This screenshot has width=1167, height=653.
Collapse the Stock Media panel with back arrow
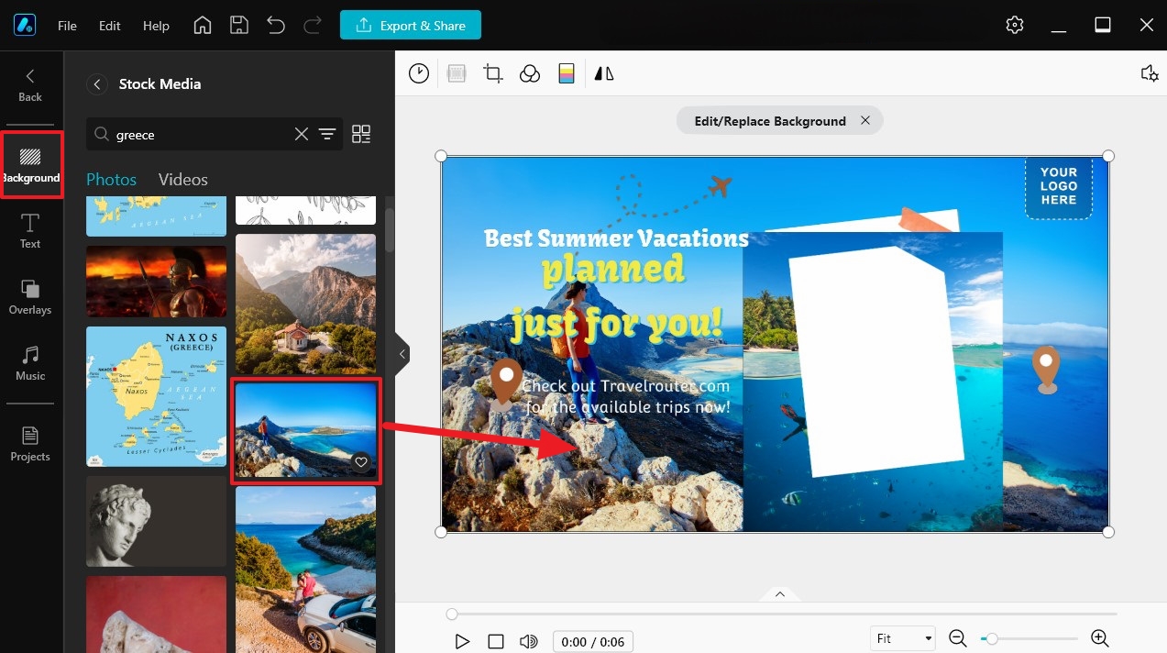click(x=97, y=83)
